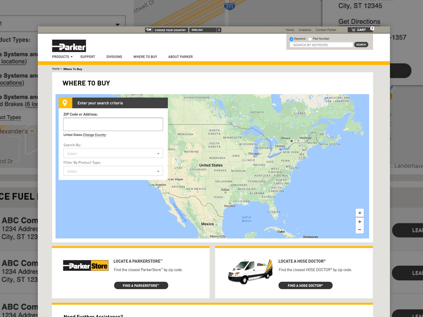The height and width of the screenshot is (317, 423).
Task: Click the Find A ParkerStore button
Action: click(141, 285)
